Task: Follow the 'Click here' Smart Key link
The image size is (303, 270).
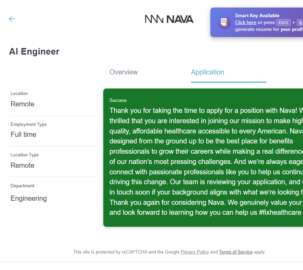Action: (x=246, y=23)
